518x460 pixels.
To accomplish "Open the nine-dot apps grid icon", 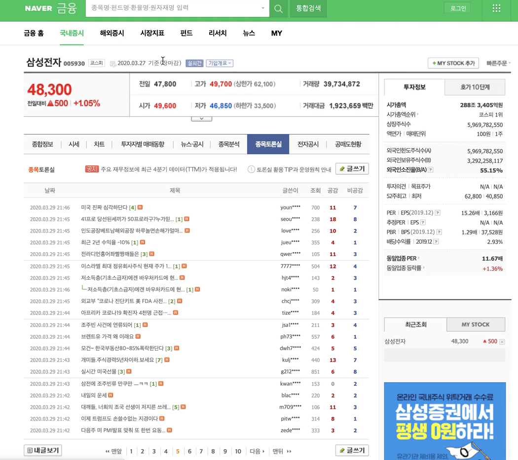I will (496, 8).
